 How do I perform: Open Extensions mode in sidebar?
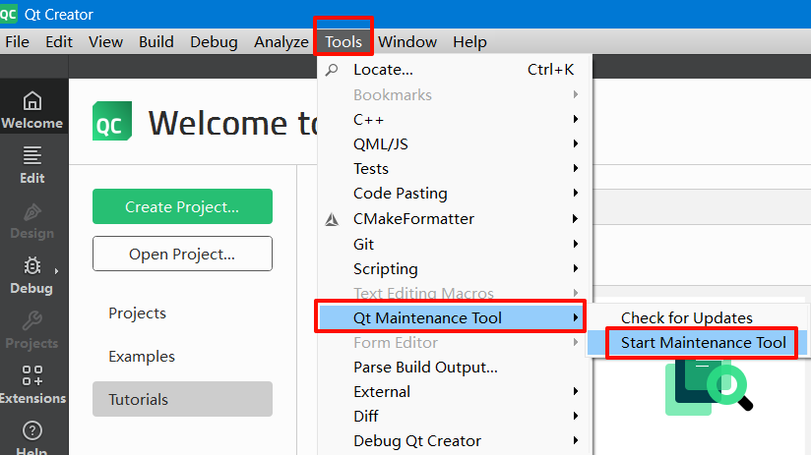(x=33, y=385)
